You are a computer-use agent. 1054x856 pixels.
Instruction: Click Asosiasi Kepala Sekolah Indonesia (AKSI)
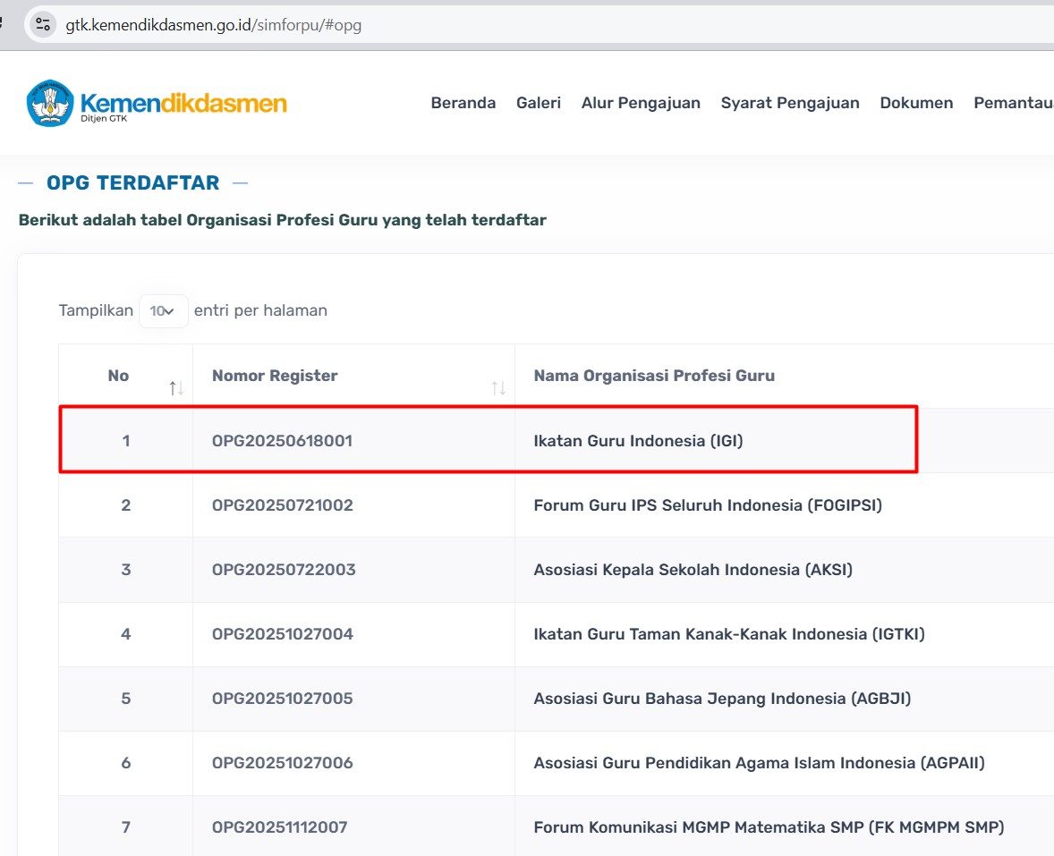click(x=693, y=570)
